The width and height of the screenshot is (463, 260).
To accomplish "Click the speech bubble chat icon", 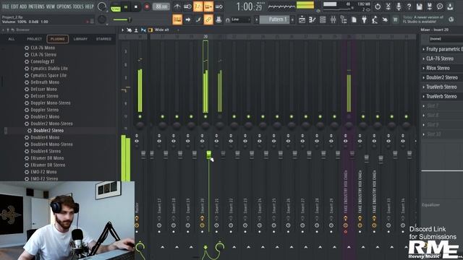I will 440,6.
